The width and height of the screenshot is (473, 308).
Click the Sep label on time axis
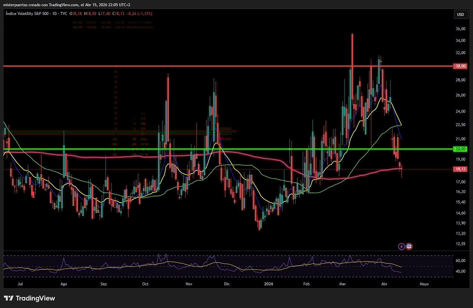point(103,284)
